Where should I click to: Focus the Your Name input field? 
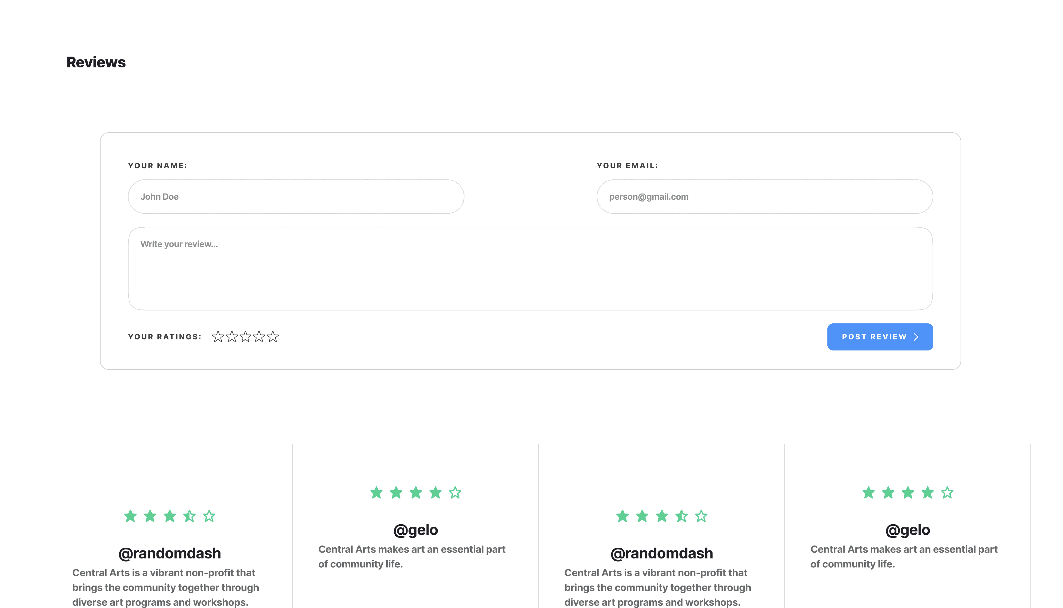296,197
